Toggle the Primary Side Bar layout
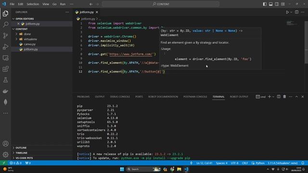 click(x=265, y=4)
